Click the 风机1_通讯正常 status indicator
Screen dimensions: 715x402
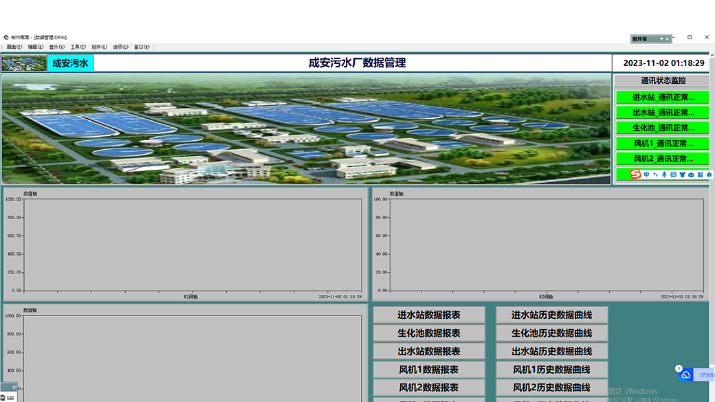click(x=663, y=144)
